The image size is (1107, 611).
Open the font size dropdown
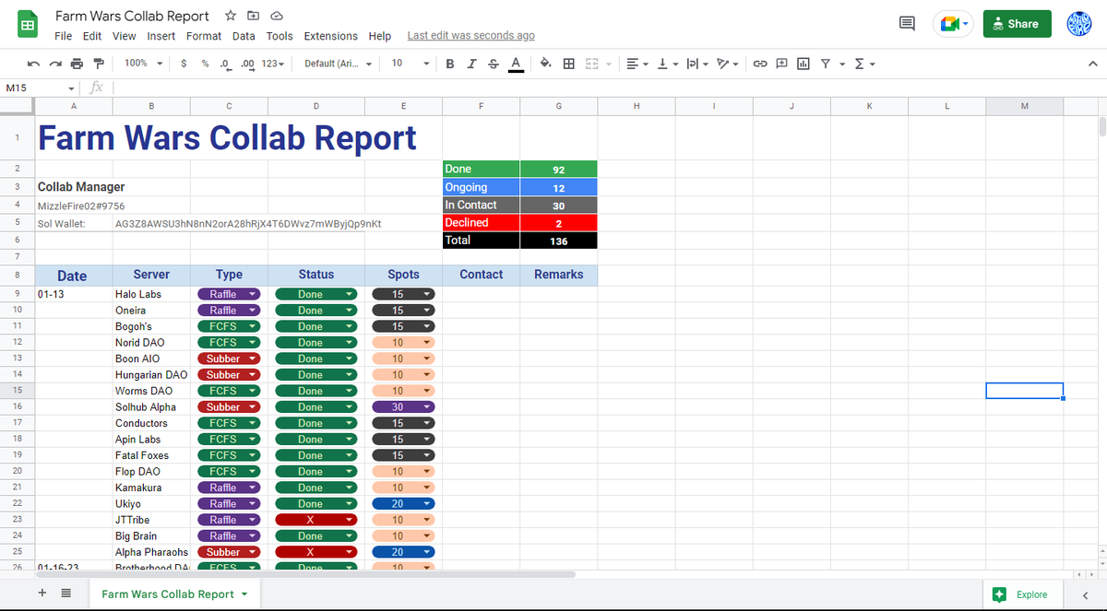pyautogui.click(x=410, y=64)
